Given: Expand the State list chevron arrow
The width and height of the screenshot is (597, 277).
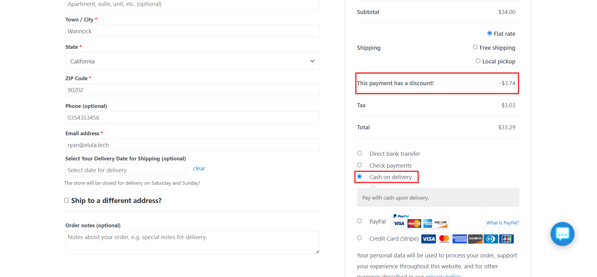Looking at the screenshot, I should pyautogui.click(x=312, y=61).
